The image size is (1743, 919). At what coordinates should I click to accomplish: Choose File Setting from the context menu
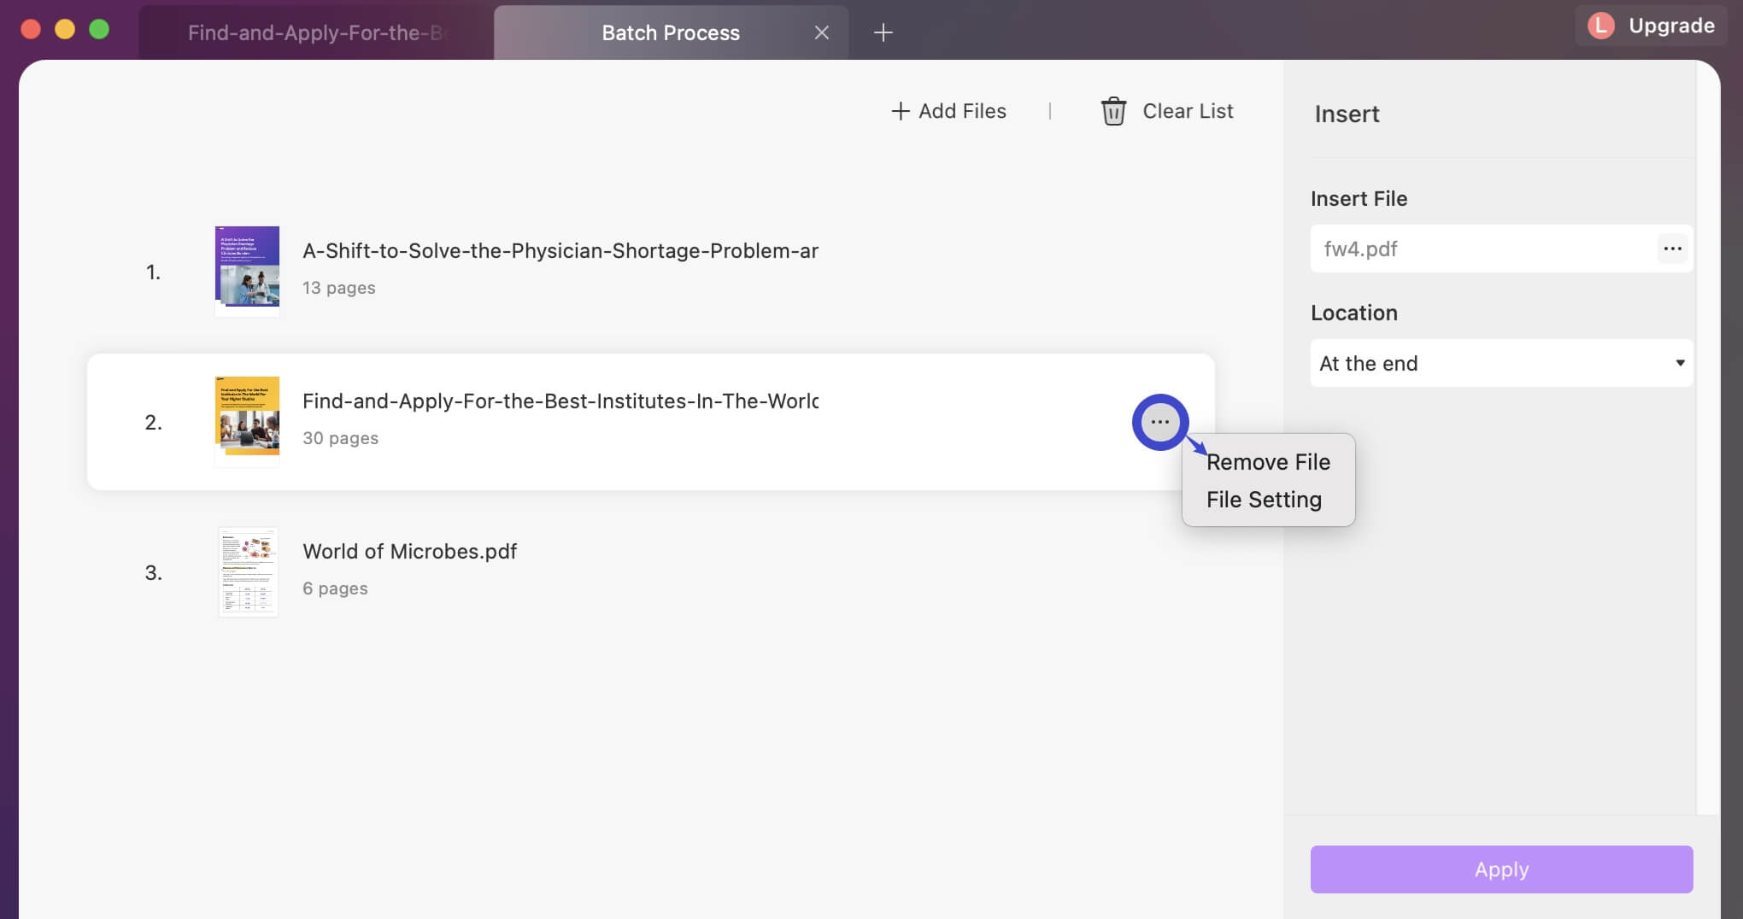(1264, 500)
